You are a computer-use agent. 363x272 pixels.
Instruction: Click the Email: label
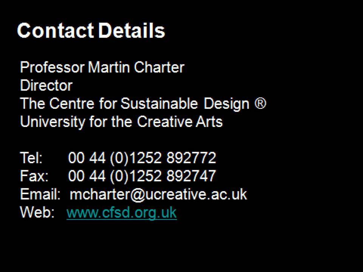40,194
